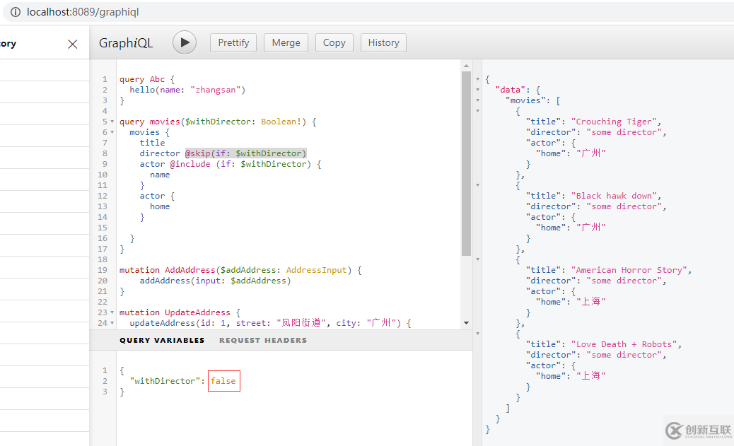Click the scroll-down arrow of the query editor
Viewport: 734px width, 446px height.
[466, 322]
